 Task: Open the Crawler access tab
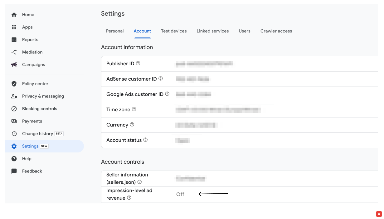(276, 31)
